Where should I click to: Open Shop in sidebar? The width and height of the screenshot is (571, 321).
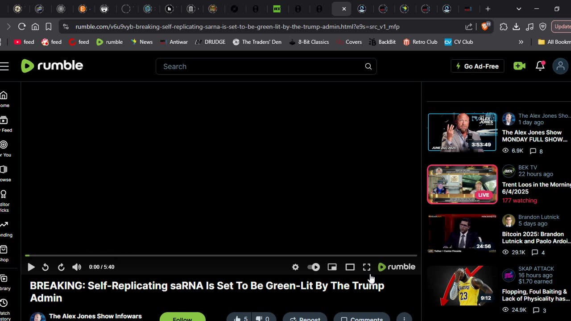click(x=4, y=254)
